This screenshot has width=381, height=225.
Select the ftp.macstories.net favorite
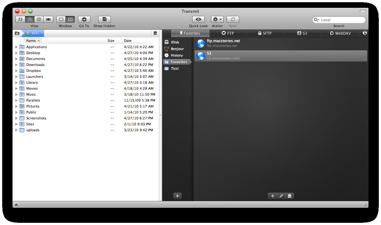pyautogui.click(x=281, y=43)
